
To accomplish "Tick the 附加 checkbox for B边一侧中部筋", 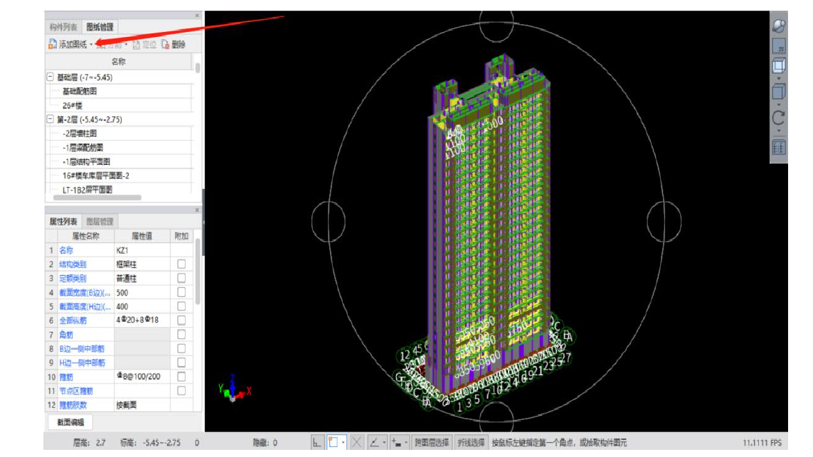I will pyautogui.click(x=181, y=348).
